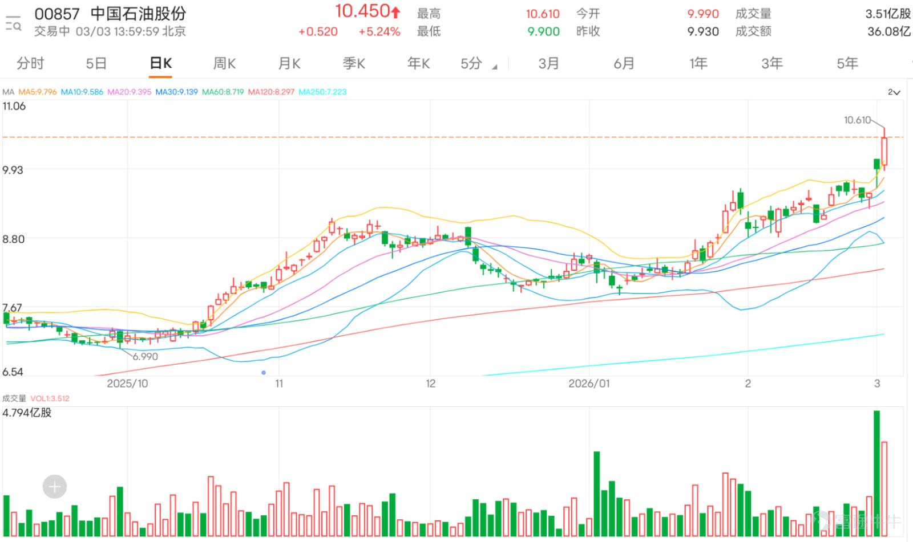
Task: Select the 日K daily chart tab
Action: pos(160,63)
